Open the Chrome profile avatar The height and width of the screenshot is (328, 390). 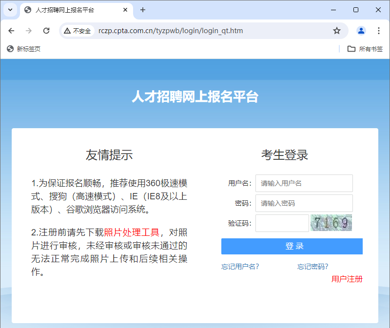tap(361, 31)
